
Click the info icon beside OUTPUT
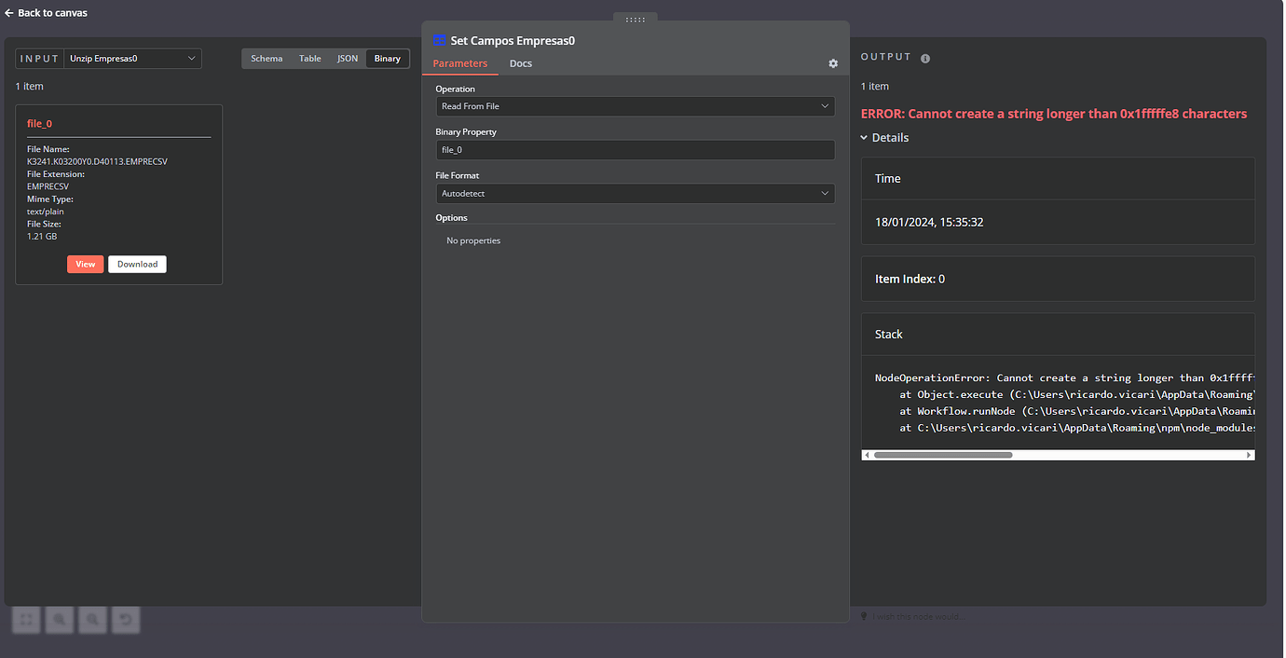coord(925,58)
